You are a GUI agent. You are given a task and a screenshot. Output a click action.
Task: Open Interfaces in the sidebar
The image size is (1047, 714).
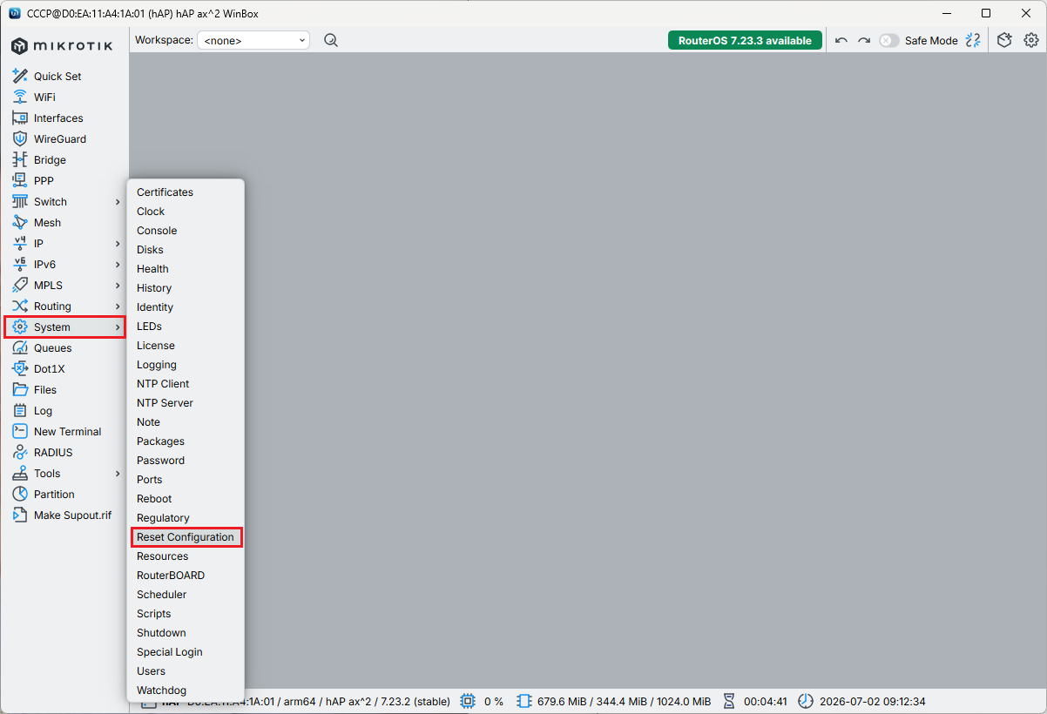(48, 118)
